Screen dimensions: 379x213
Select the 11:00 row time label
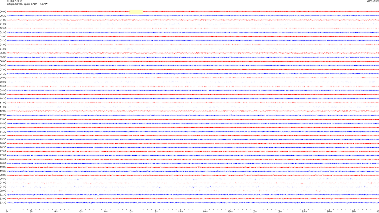click(x=3, y=103)
